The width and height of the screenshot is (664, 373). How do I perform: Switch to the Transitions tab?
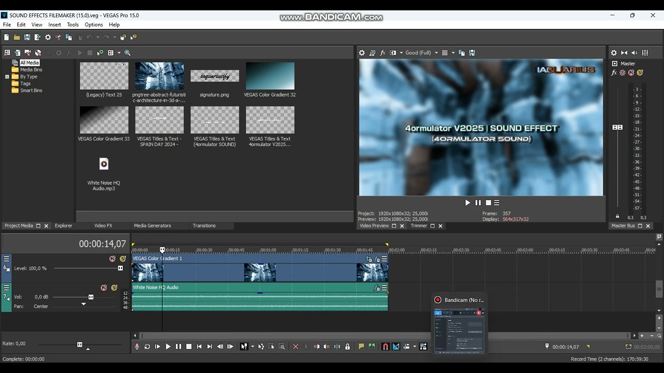point(204,226)
